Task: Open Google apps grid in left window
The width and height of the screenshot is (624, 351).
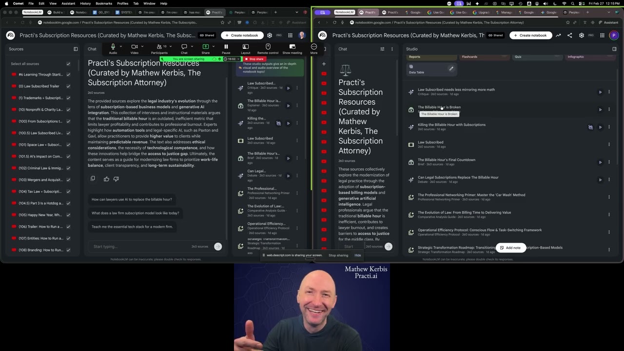Action: pos(290,35)
